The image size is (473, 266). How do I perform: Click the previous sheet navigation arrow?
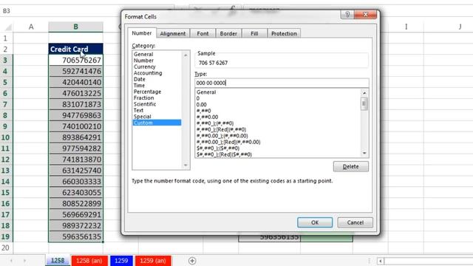click(x=11, y=261)
